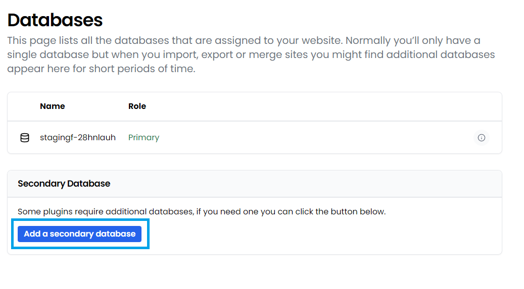The width and height of the screenshot is (524, 289).
Task: Click the database cylinder icon
Action: (x=25, y=138)
